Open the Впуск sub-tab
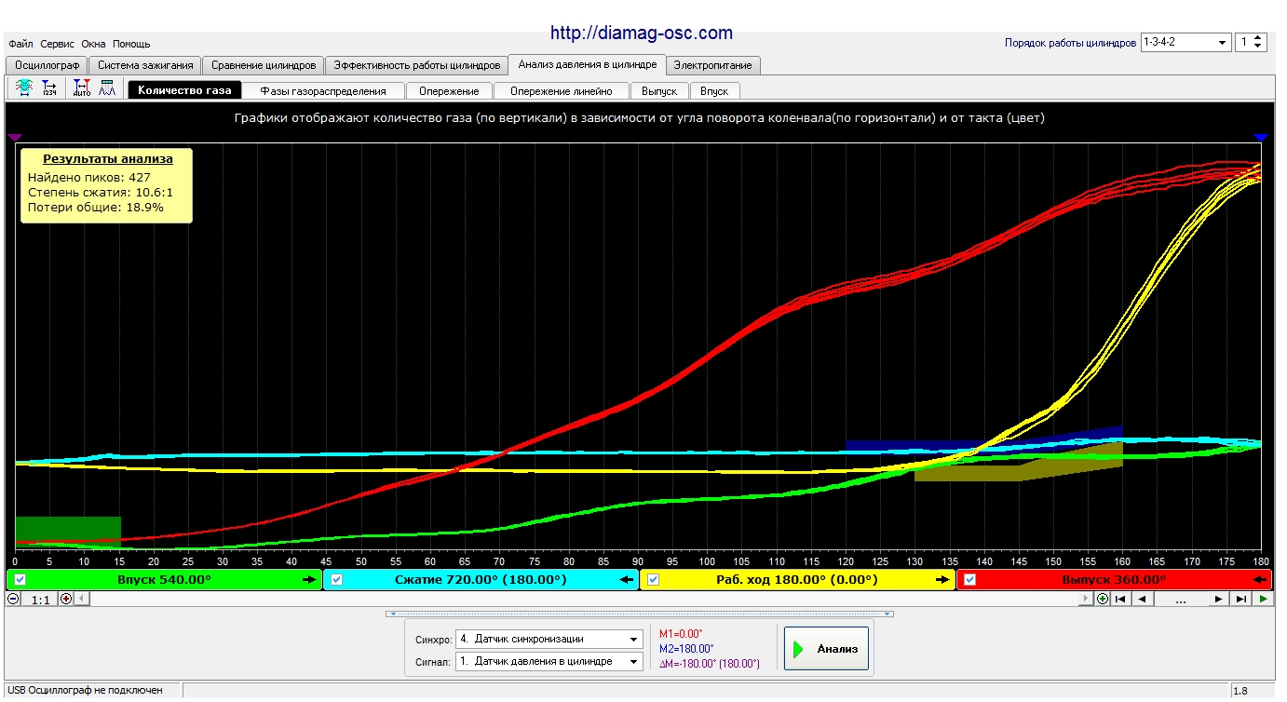The image size is (1287, 702). (x=714, y=91)
